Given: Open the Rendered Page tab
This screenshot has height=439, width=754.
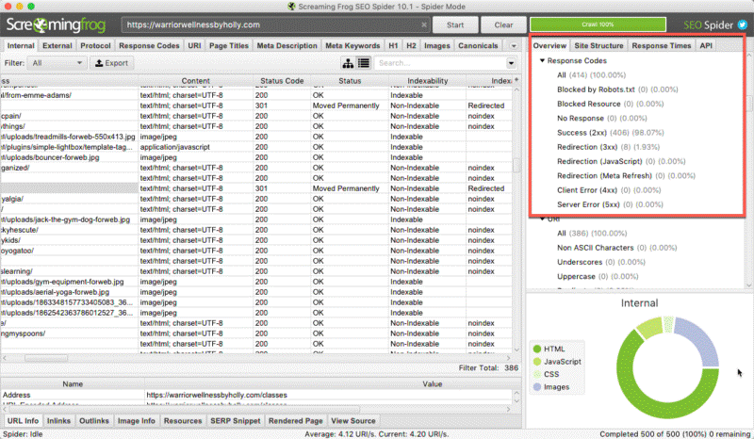Looking at the screenshot, I should [x=296, y=421].
